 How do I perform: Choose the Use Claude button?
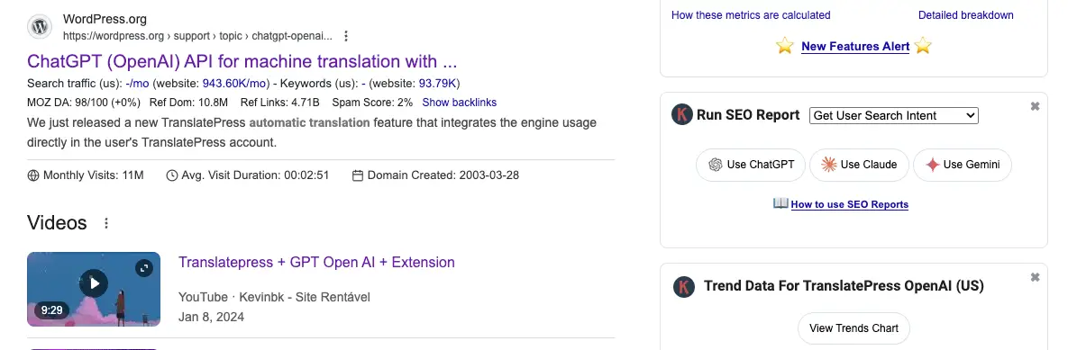[859, 165]
